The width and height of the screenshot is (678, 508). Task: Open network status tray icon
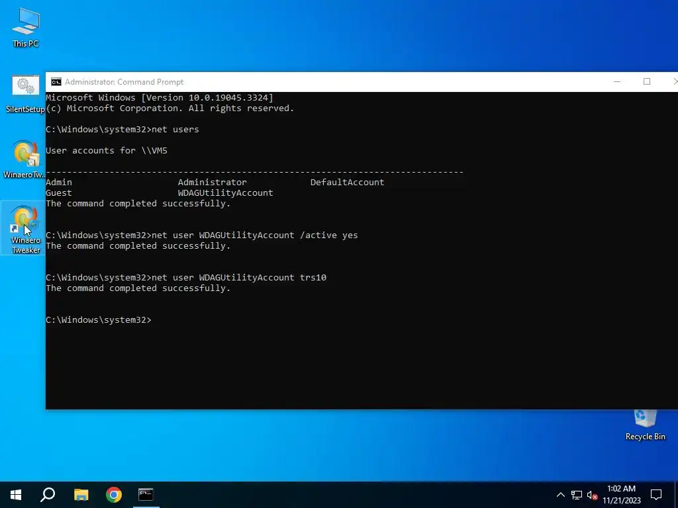[x=577, y=495]
